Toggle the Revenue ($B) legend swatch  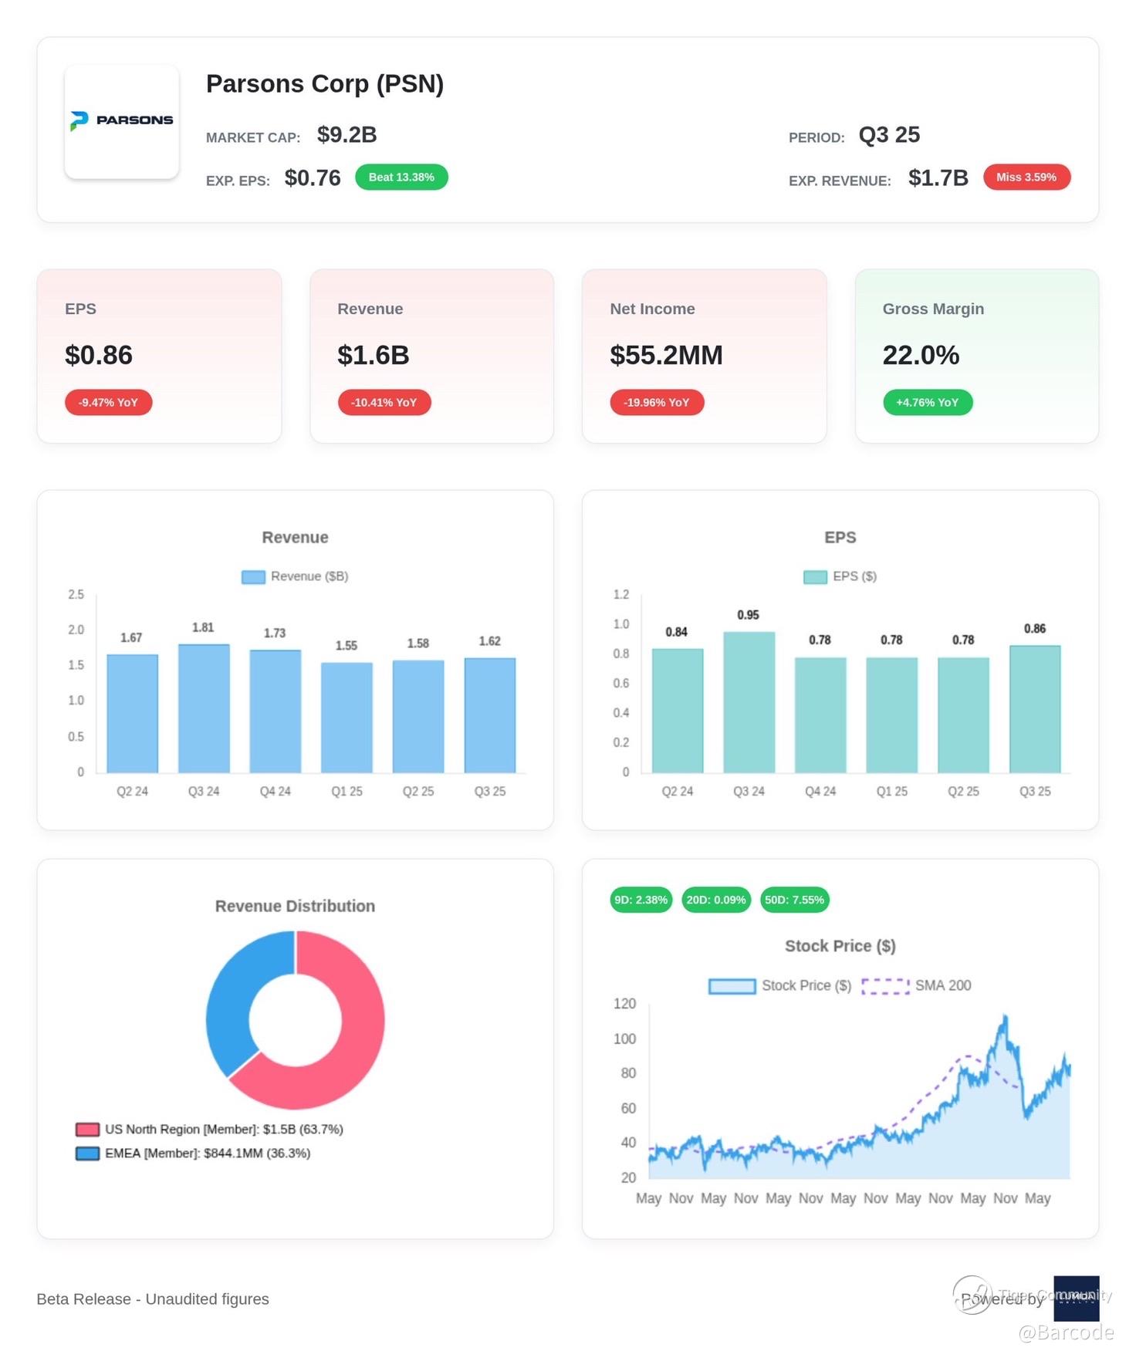pos(253,576)
